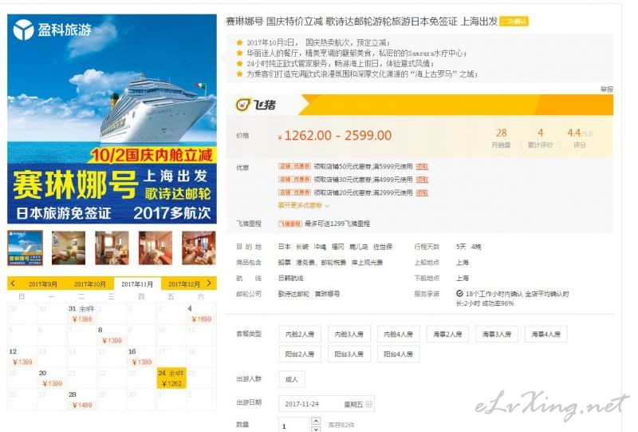Choose package 海景4人房
638x432 pixels.
pyautogui.click(x=546, y=335)
